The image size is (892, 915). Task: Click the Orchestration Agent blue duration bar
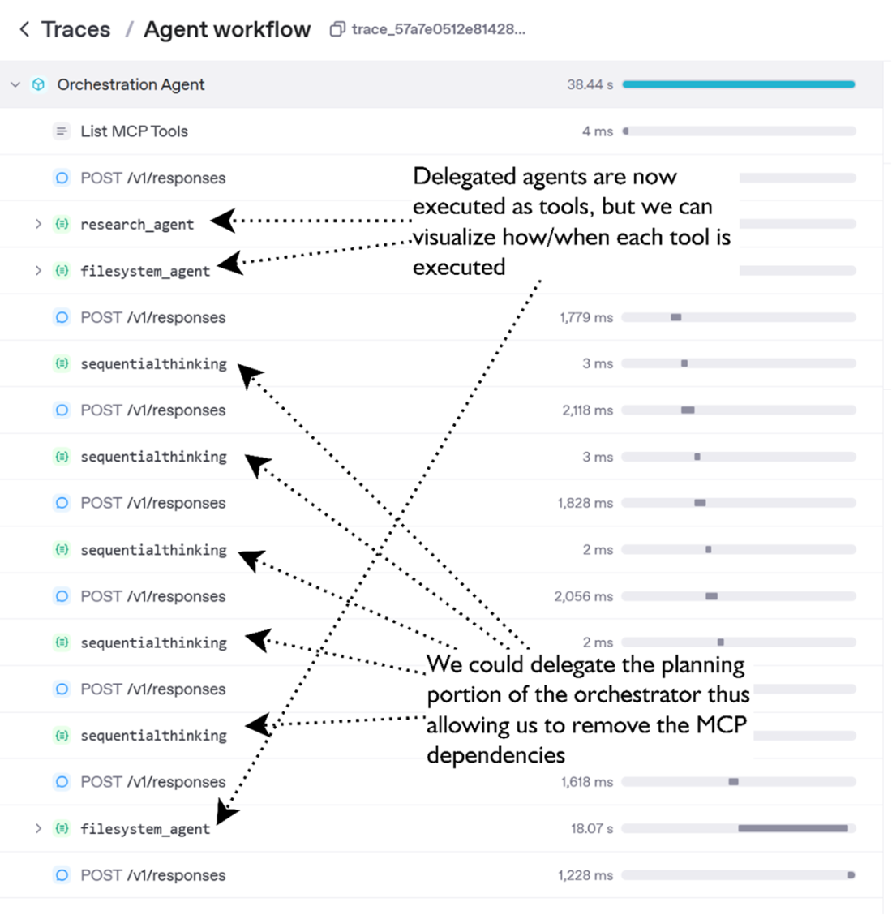point(738,84)
